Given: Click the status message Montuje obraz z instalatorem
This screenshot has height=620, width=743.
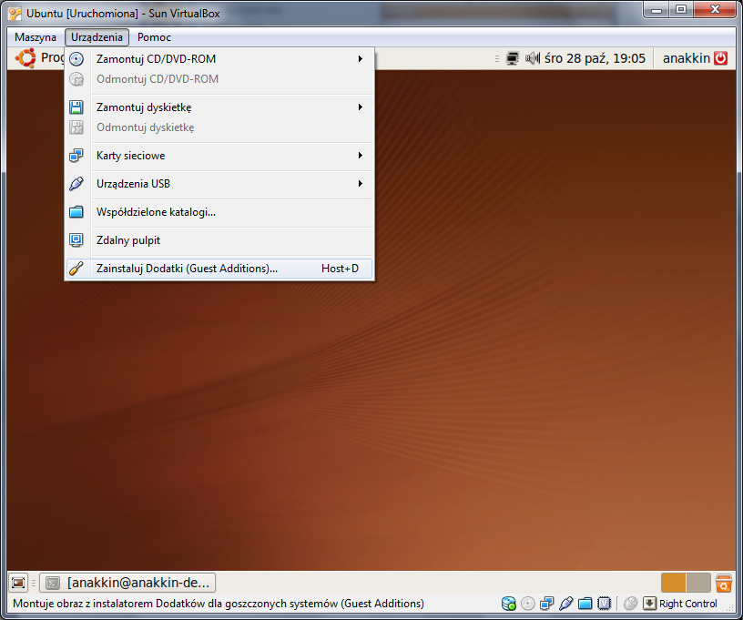Looking at the screenshot, I should tap(219, 604).
